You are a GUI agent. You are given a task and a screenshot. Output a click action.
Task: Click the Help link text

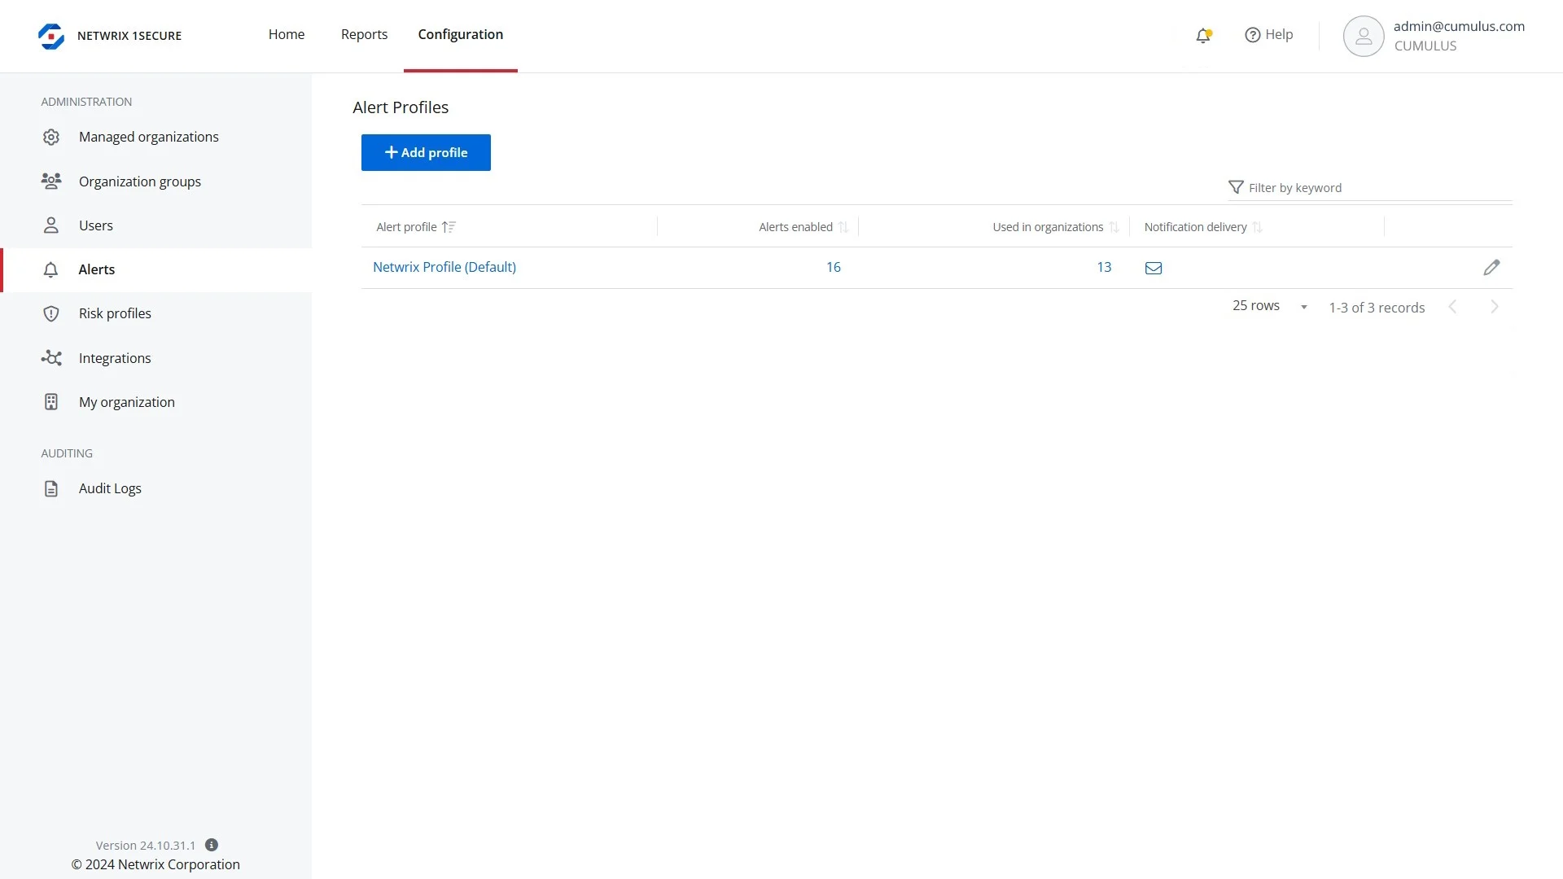point(1279,34)
